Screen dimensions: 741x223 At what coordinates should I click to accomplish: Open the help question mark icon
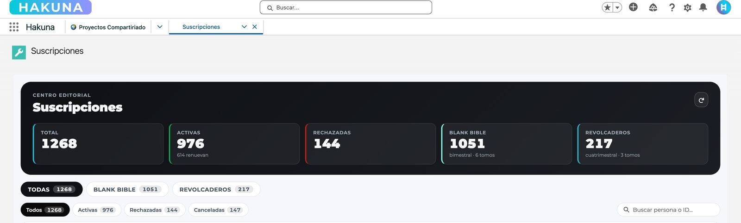pyautogui.click(x=672, y=7)
